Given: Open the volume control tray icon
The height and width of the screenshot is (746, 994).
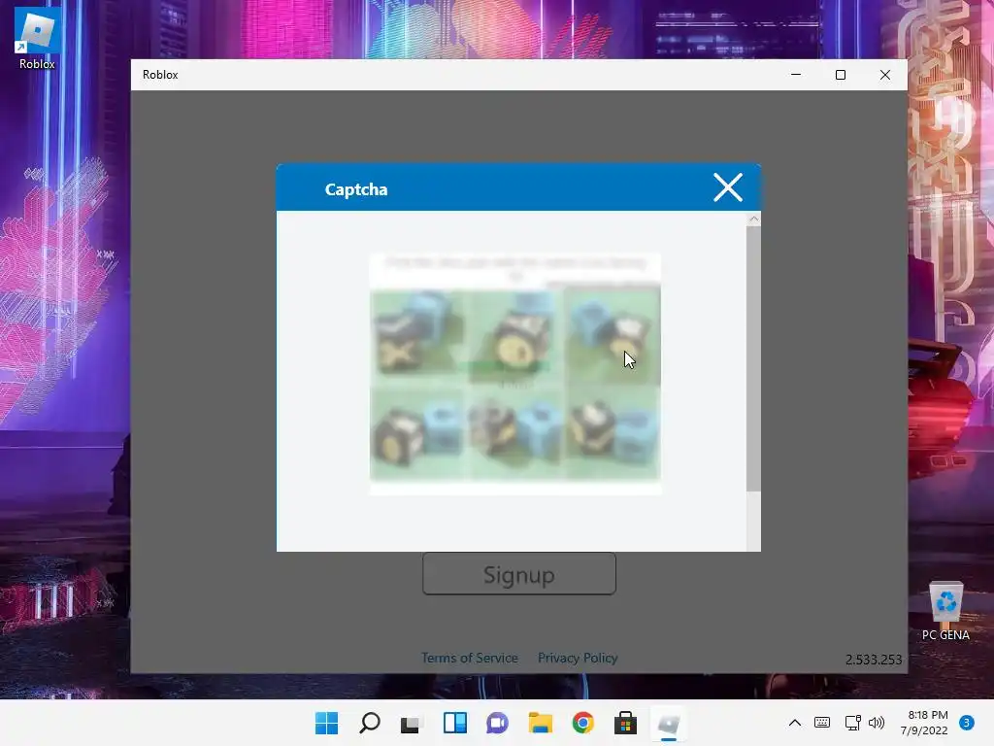Looking at the screenshot, I should [877, 723].
